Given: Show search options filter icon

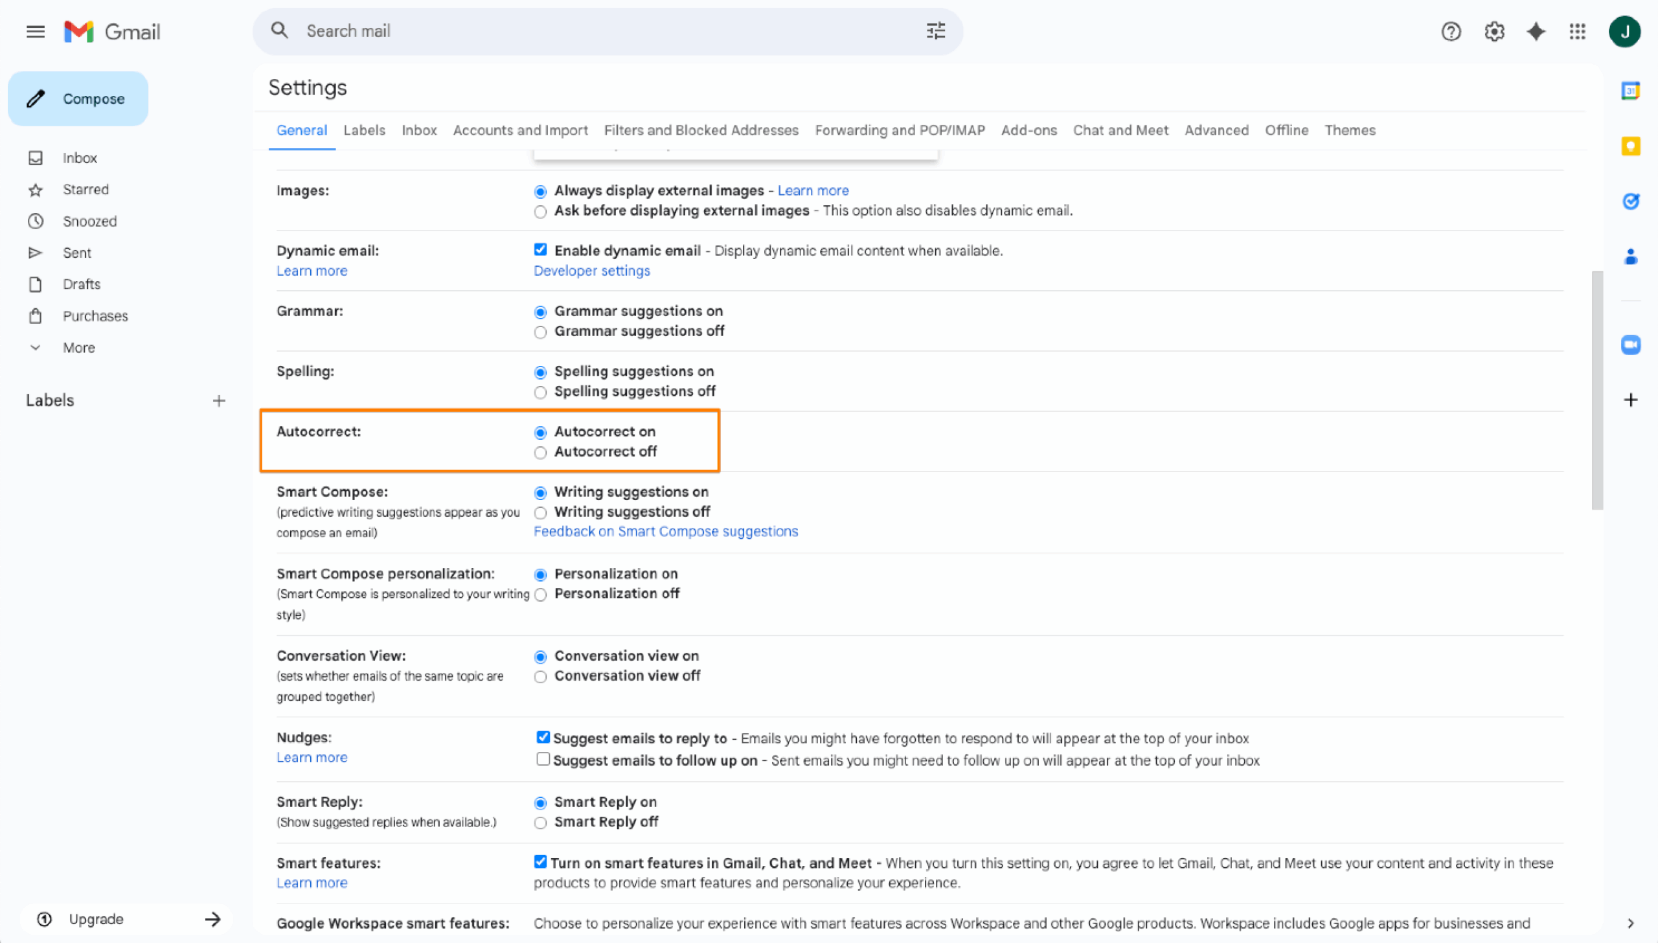Looking at the screenshot, I should [x=935, y=31].
